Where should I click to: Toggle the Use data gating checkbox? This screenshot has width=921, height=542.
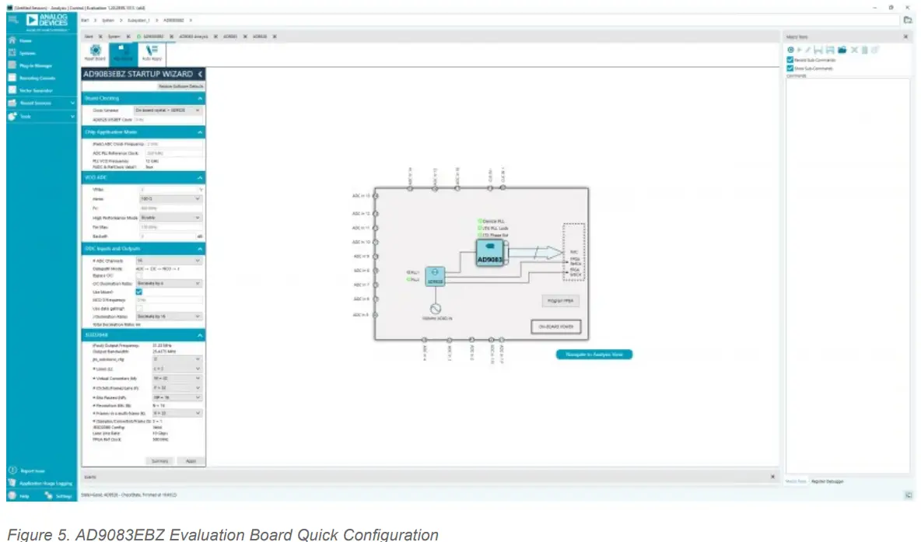[x=139, y=308]
